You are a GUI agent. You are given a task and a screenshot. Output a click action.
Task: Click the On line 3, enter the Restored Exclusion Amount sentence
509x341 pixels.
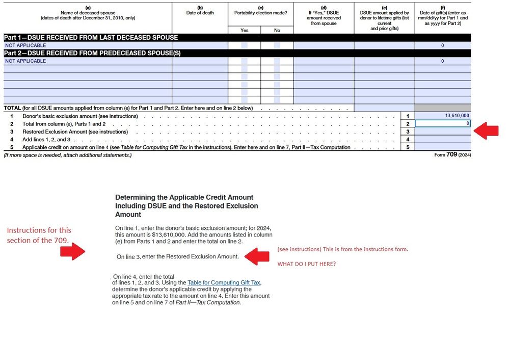pyautogui.click(x=178, y=256)
